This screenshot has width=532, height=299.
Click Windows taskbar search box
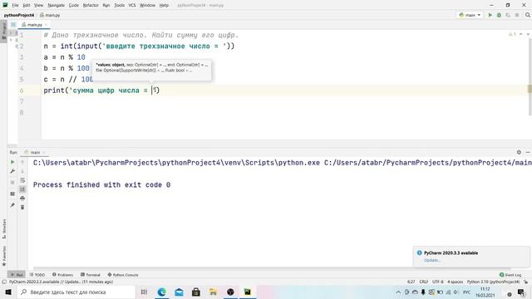(76, 292)
